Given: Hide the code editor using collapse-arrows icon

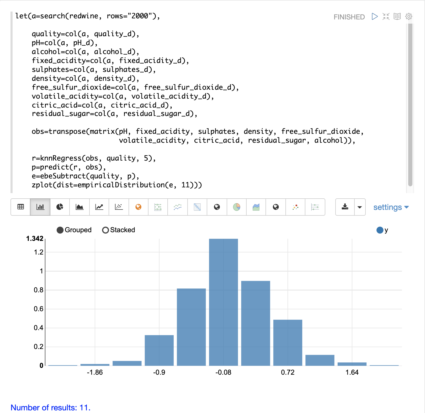Looking at the screenshot, I should point(386,17).
